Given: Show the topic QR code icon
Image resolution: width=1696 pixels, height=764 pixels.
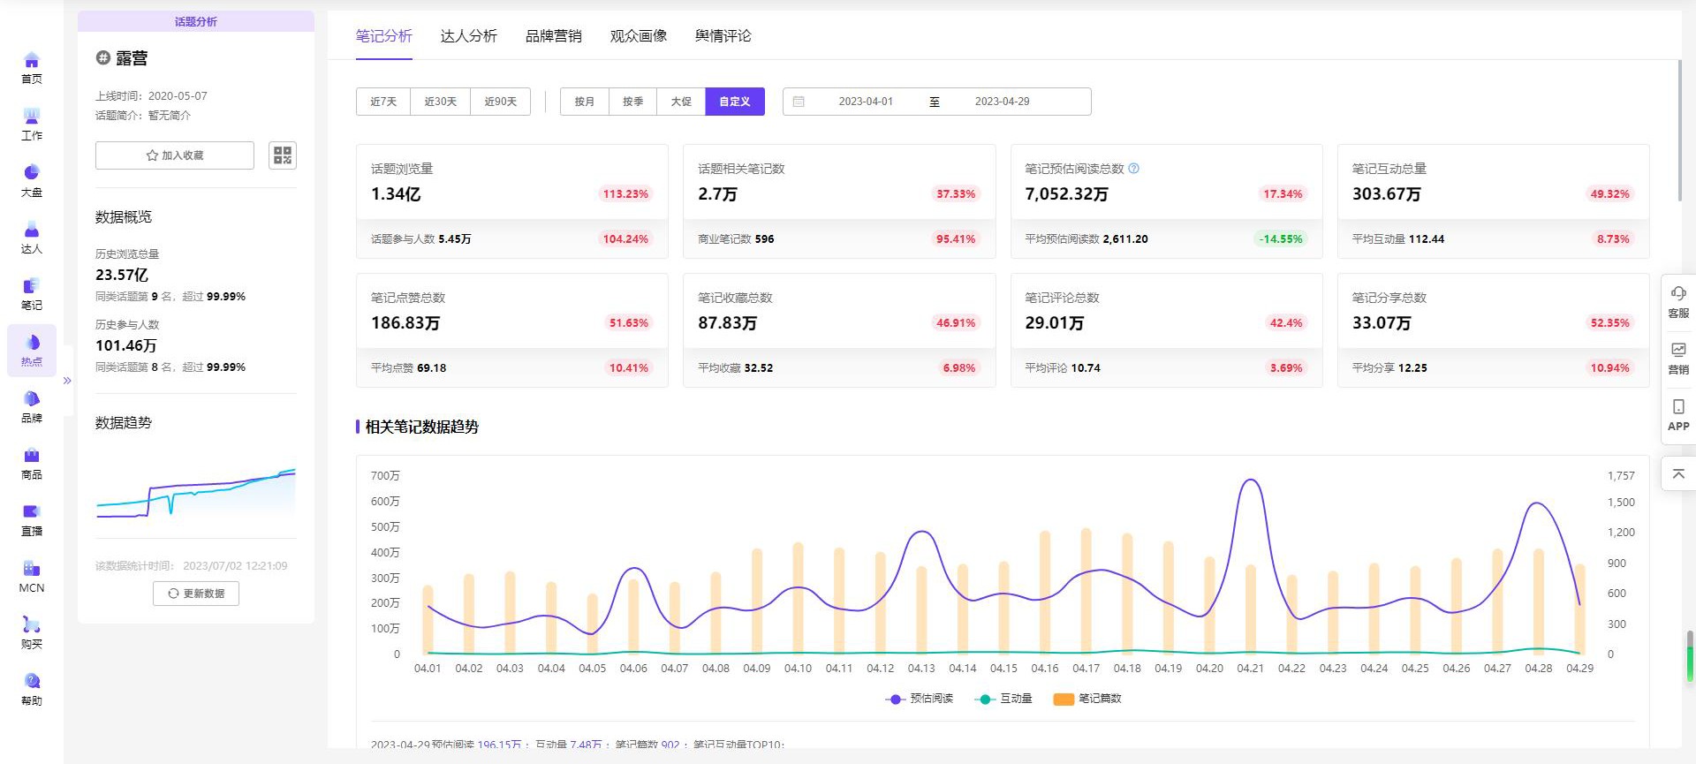Looking at the screenshot, I should tap(283, 155).
